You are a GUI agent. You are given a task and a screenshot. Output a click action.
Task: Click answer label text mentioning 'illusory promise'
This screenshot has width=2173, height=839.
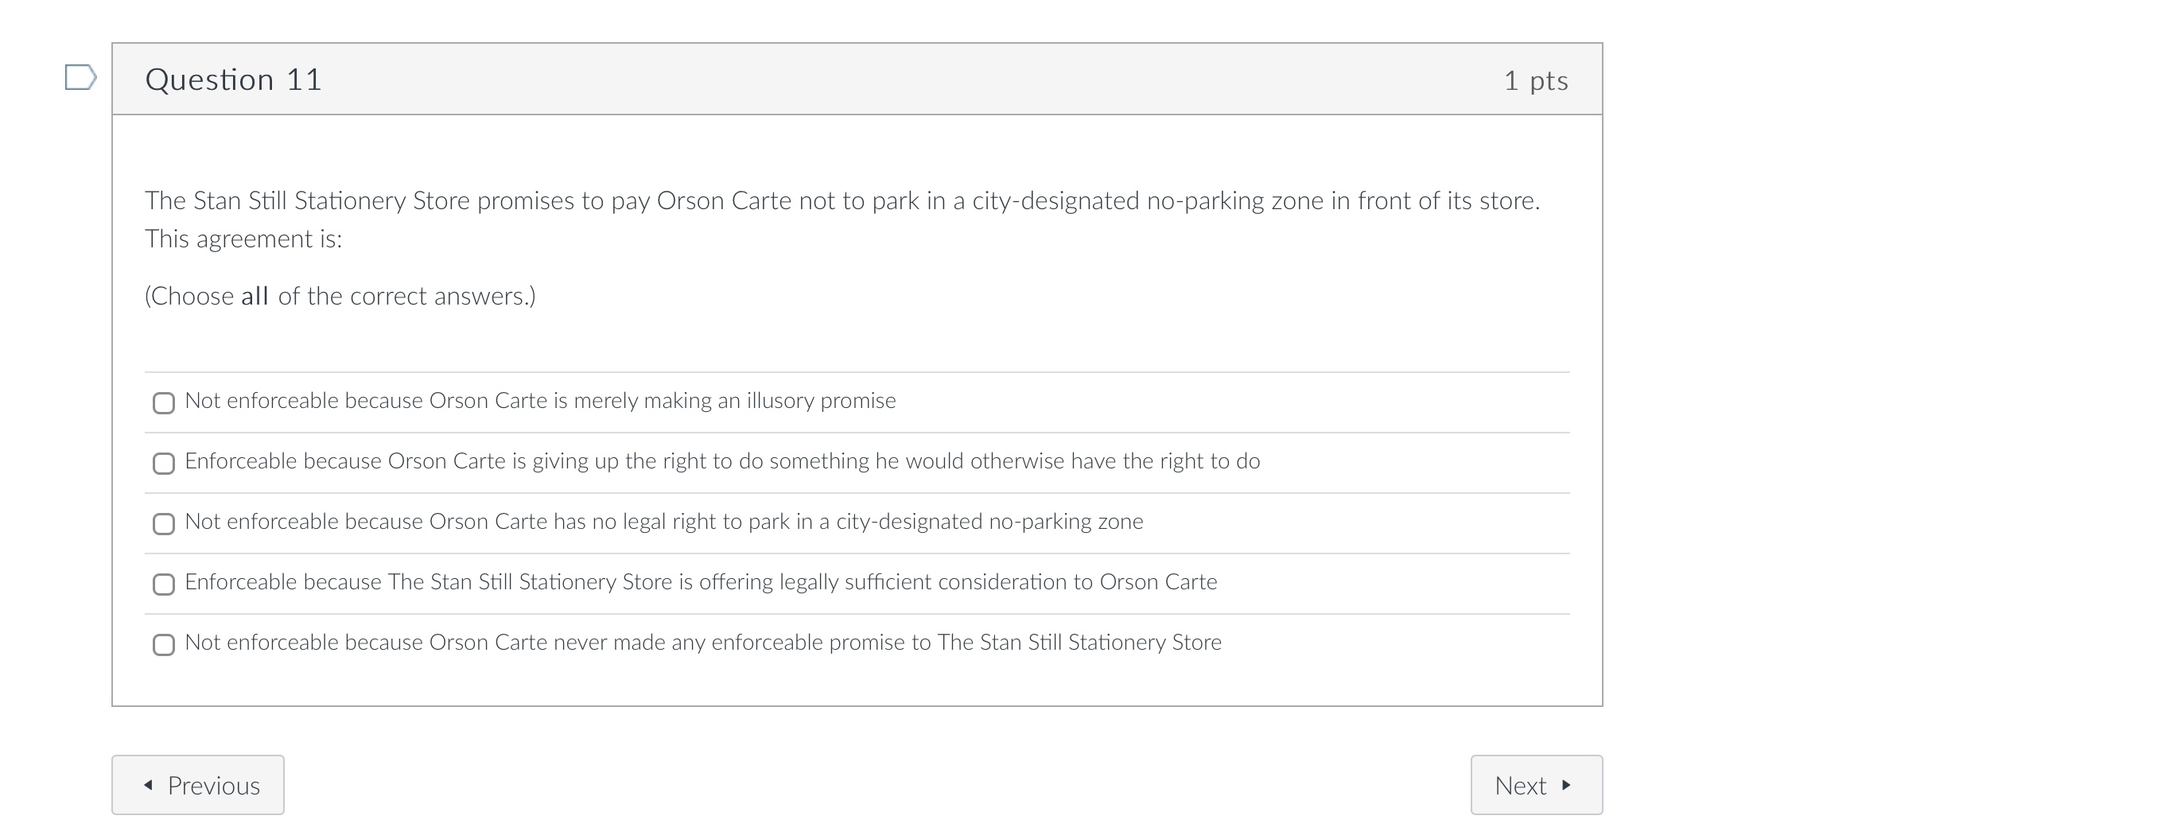click(540, 401)
